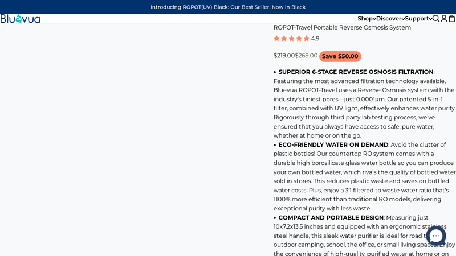Image resolution: width=456 pixels, height=256 pixels.
Task: Click the crossed-out $269.00 original price
Action: tap(306, 56)
